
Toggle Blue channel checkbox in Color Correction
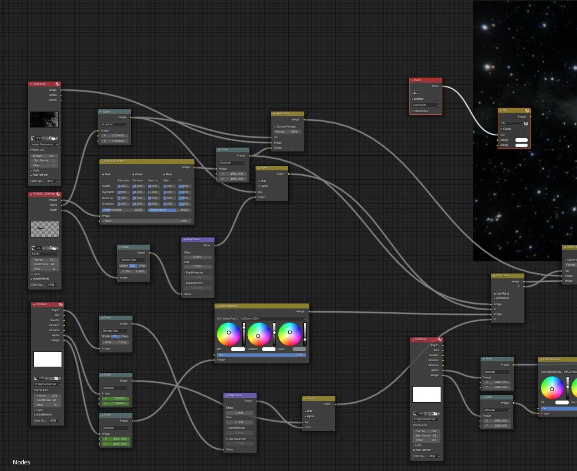(164, 174)
